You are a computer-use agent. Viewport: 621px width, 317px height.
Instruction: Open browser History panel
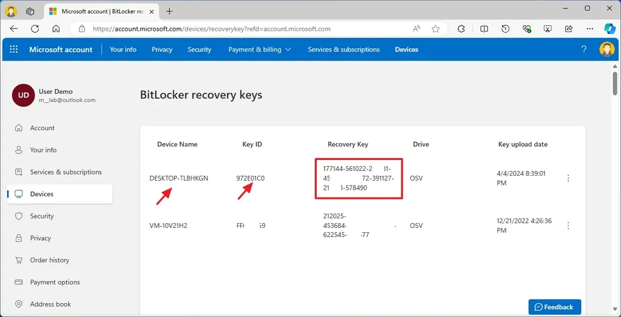point(505,29)
